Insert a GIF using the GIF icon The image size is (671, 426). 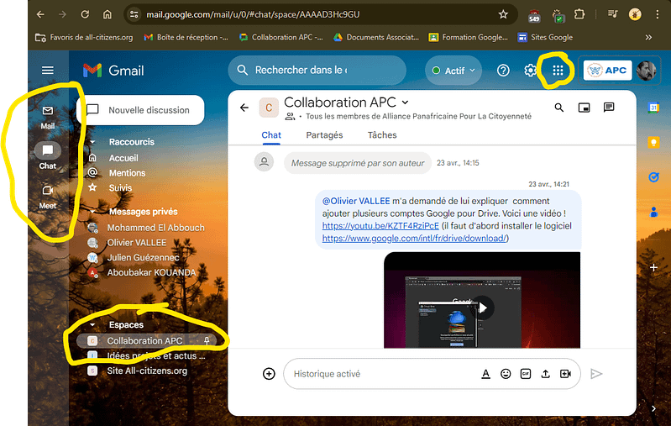click(526, 374)
